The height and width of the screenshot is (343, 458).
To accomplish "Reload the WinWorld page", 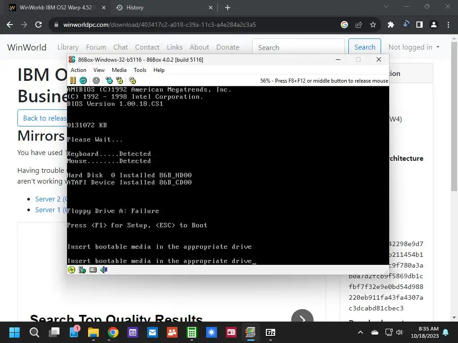I will click(38, 25).
